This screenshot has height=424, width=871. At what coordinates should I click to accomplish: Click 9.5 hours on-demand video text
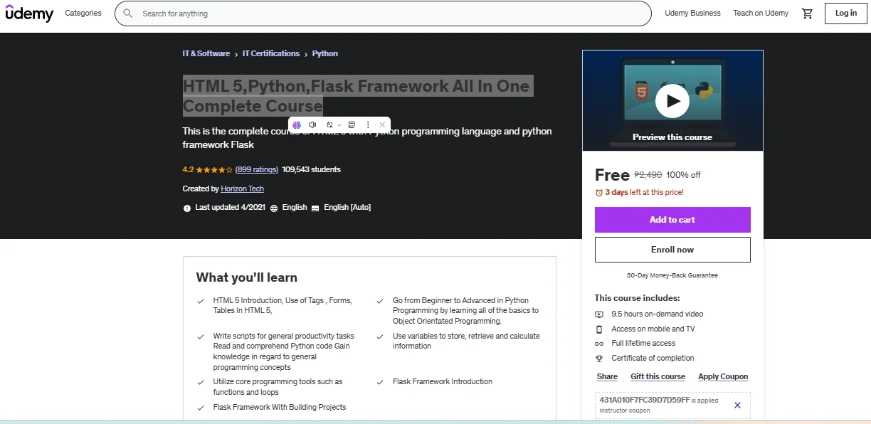tap(658, 314)
